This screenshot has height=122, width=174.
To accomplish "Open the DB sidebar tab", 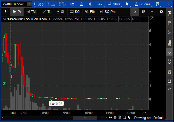I will coord(169,71).
